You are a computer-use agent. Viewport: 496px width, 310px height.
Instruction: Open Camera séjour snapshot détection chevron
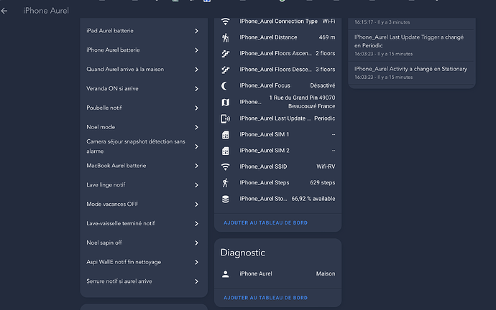coord(196,146)
